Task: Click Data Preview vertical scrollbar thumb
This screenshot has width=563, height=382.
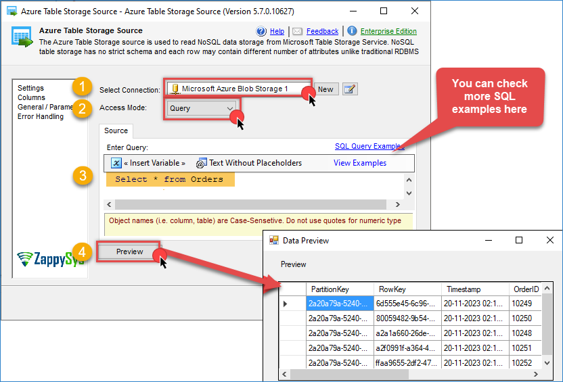Action: (547, 325)
